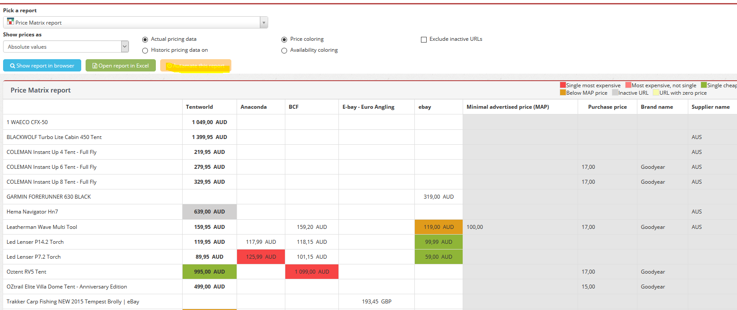The width and height of the screenshot is (737, 310).
Task: Click the grey 639,00 AUD inactive cell
Action: (x=209, y=212)
